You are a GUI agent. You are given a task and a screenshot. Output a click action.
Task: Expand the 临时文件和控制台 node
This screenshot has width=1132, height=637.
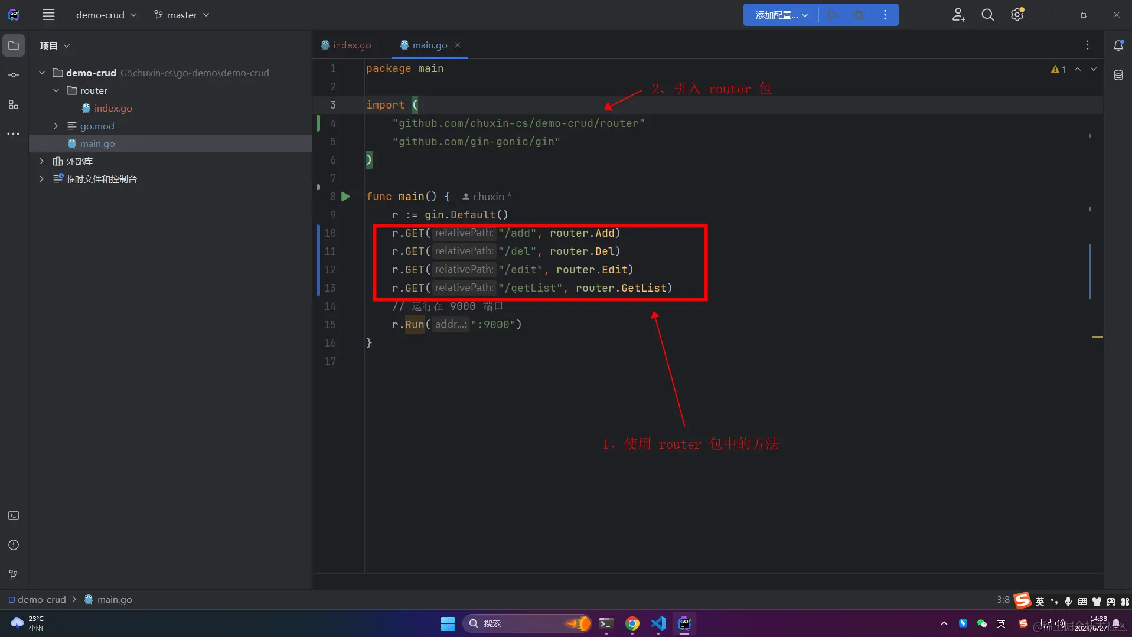42,179
